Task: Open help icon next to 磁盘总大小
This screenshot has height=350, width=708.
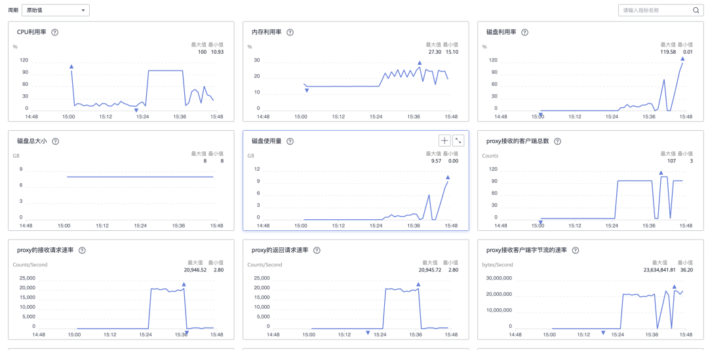Action: [x=55, y=141]
